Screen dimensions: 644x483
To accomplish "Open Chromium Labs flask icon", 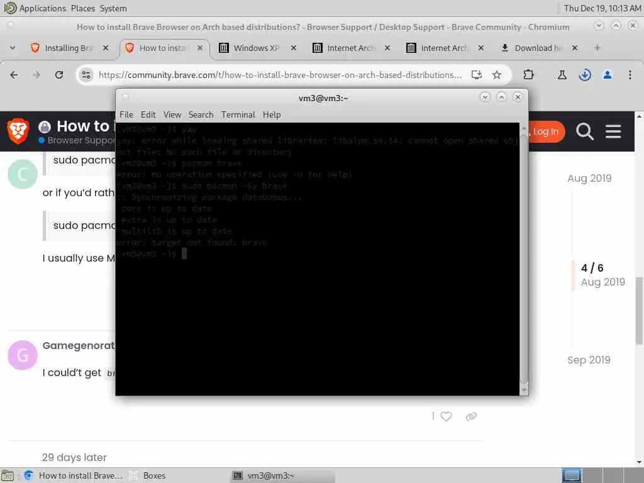I will (562, 75).
